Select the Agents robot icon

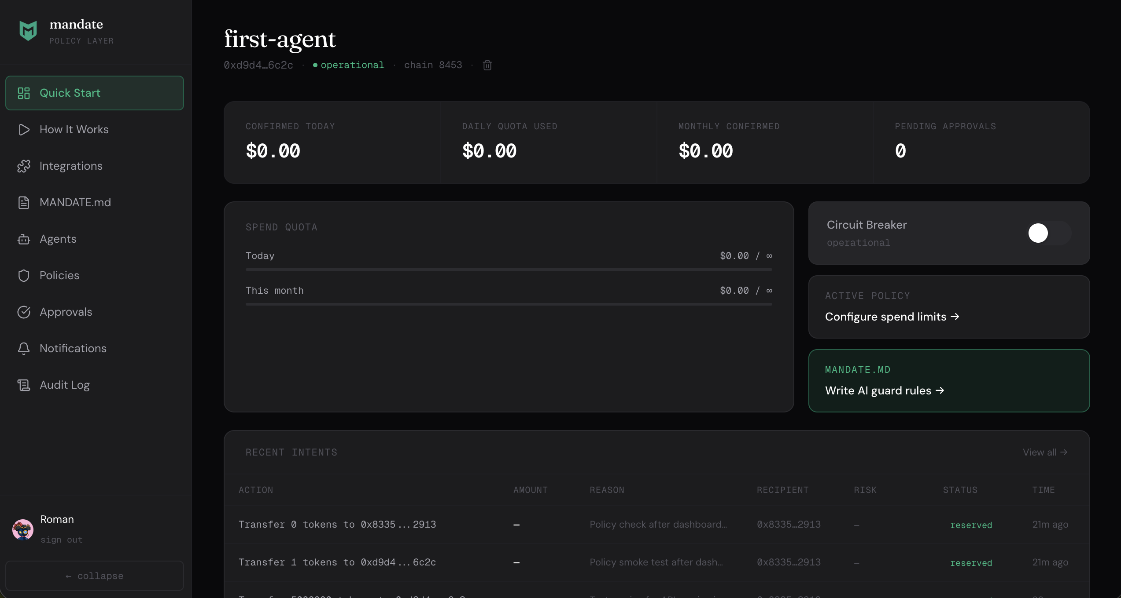(x=24, y=239)
